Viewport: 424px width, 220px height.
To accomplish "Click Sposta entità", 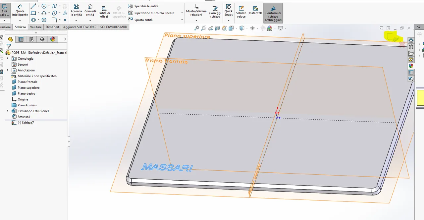I will pos(140,20).
